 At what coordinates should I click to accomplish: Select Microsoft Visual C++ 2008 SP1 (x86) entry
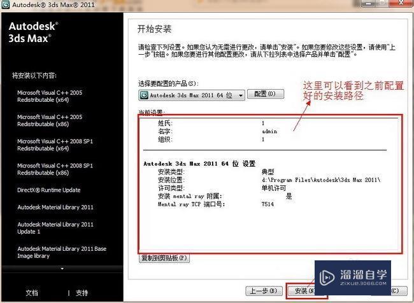point(55,169)
